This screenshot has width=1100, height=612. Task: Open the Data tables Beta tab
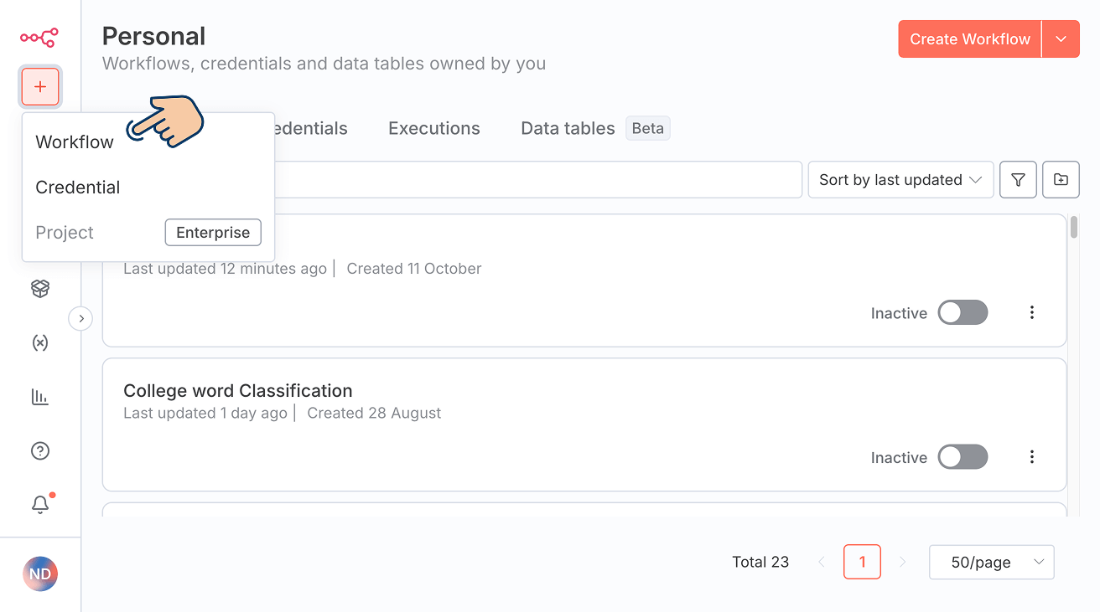click(568, 128)
